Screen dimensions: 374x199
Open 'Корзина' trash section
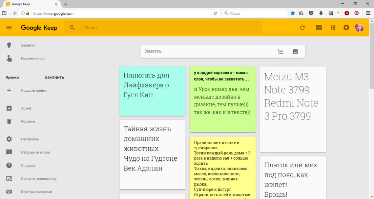pyautogui.click(x=28, y=121)
